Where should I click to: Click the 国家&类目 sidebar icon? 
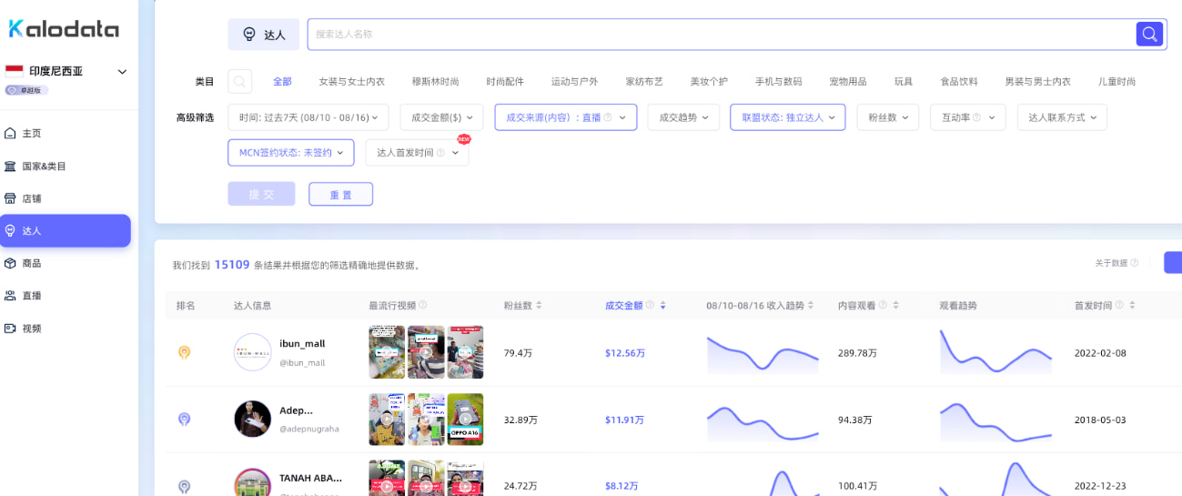(11, 166)
